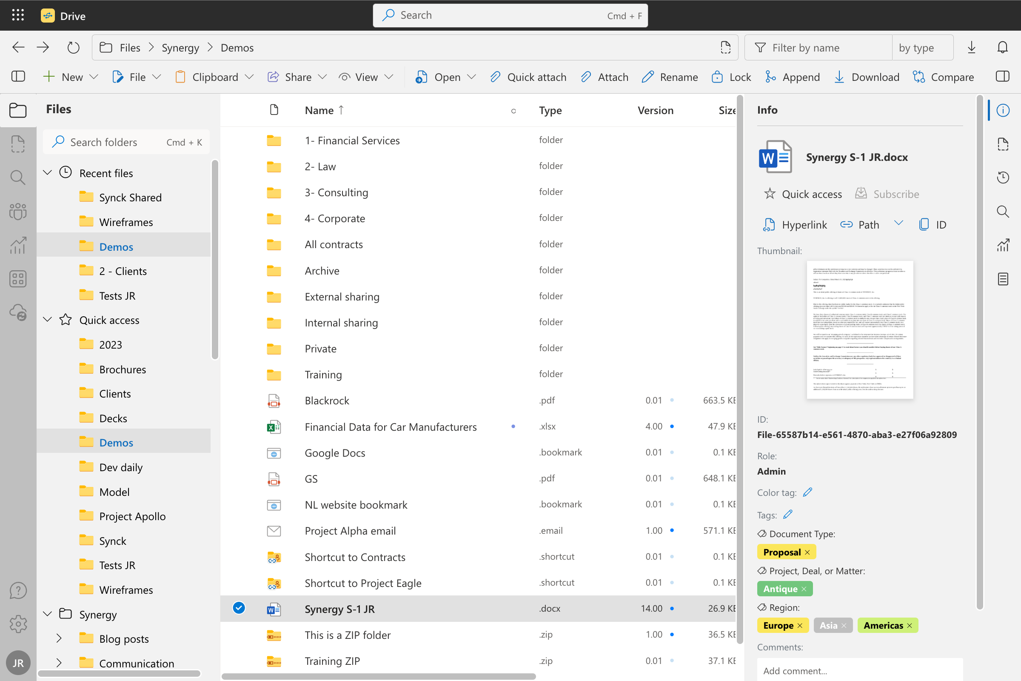Open the Clipboard dropdown
Screen dimensions: 1021x681
coord(249,77)
